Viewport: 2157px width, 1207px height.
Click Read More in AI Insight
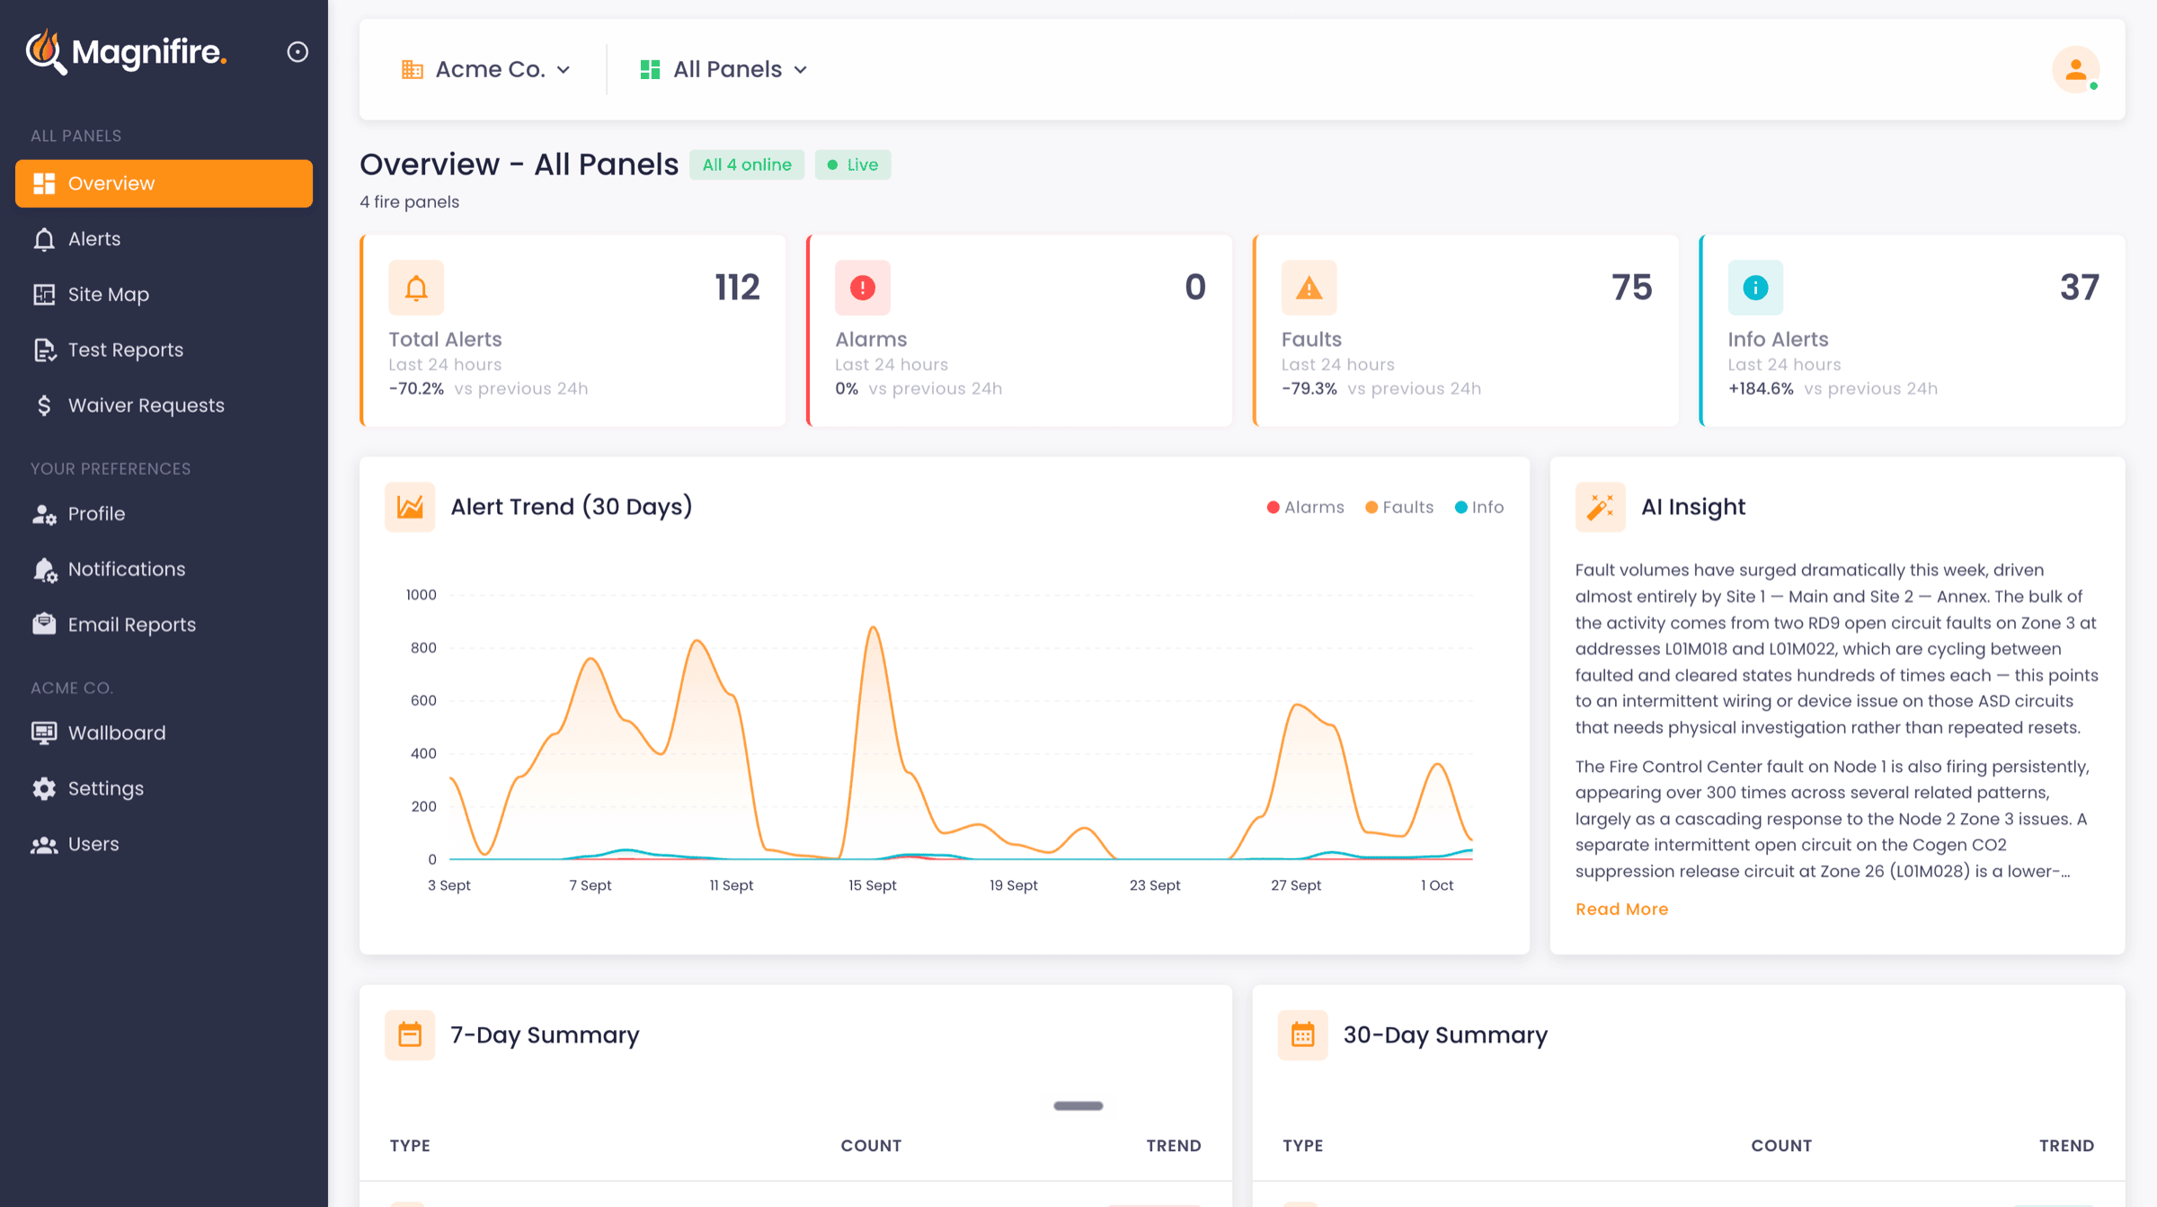1621,909
